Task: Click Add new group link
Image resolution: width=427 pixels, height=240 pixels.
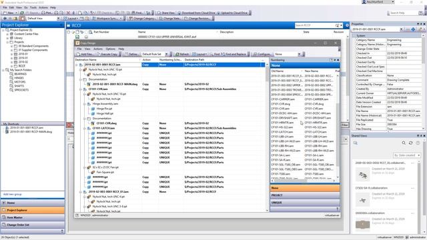Action: (12, 194)
